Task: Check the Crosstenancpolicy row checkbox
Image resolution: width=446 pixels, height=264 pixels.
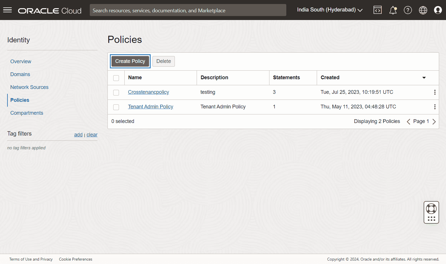Action: [x=116, y=92]
